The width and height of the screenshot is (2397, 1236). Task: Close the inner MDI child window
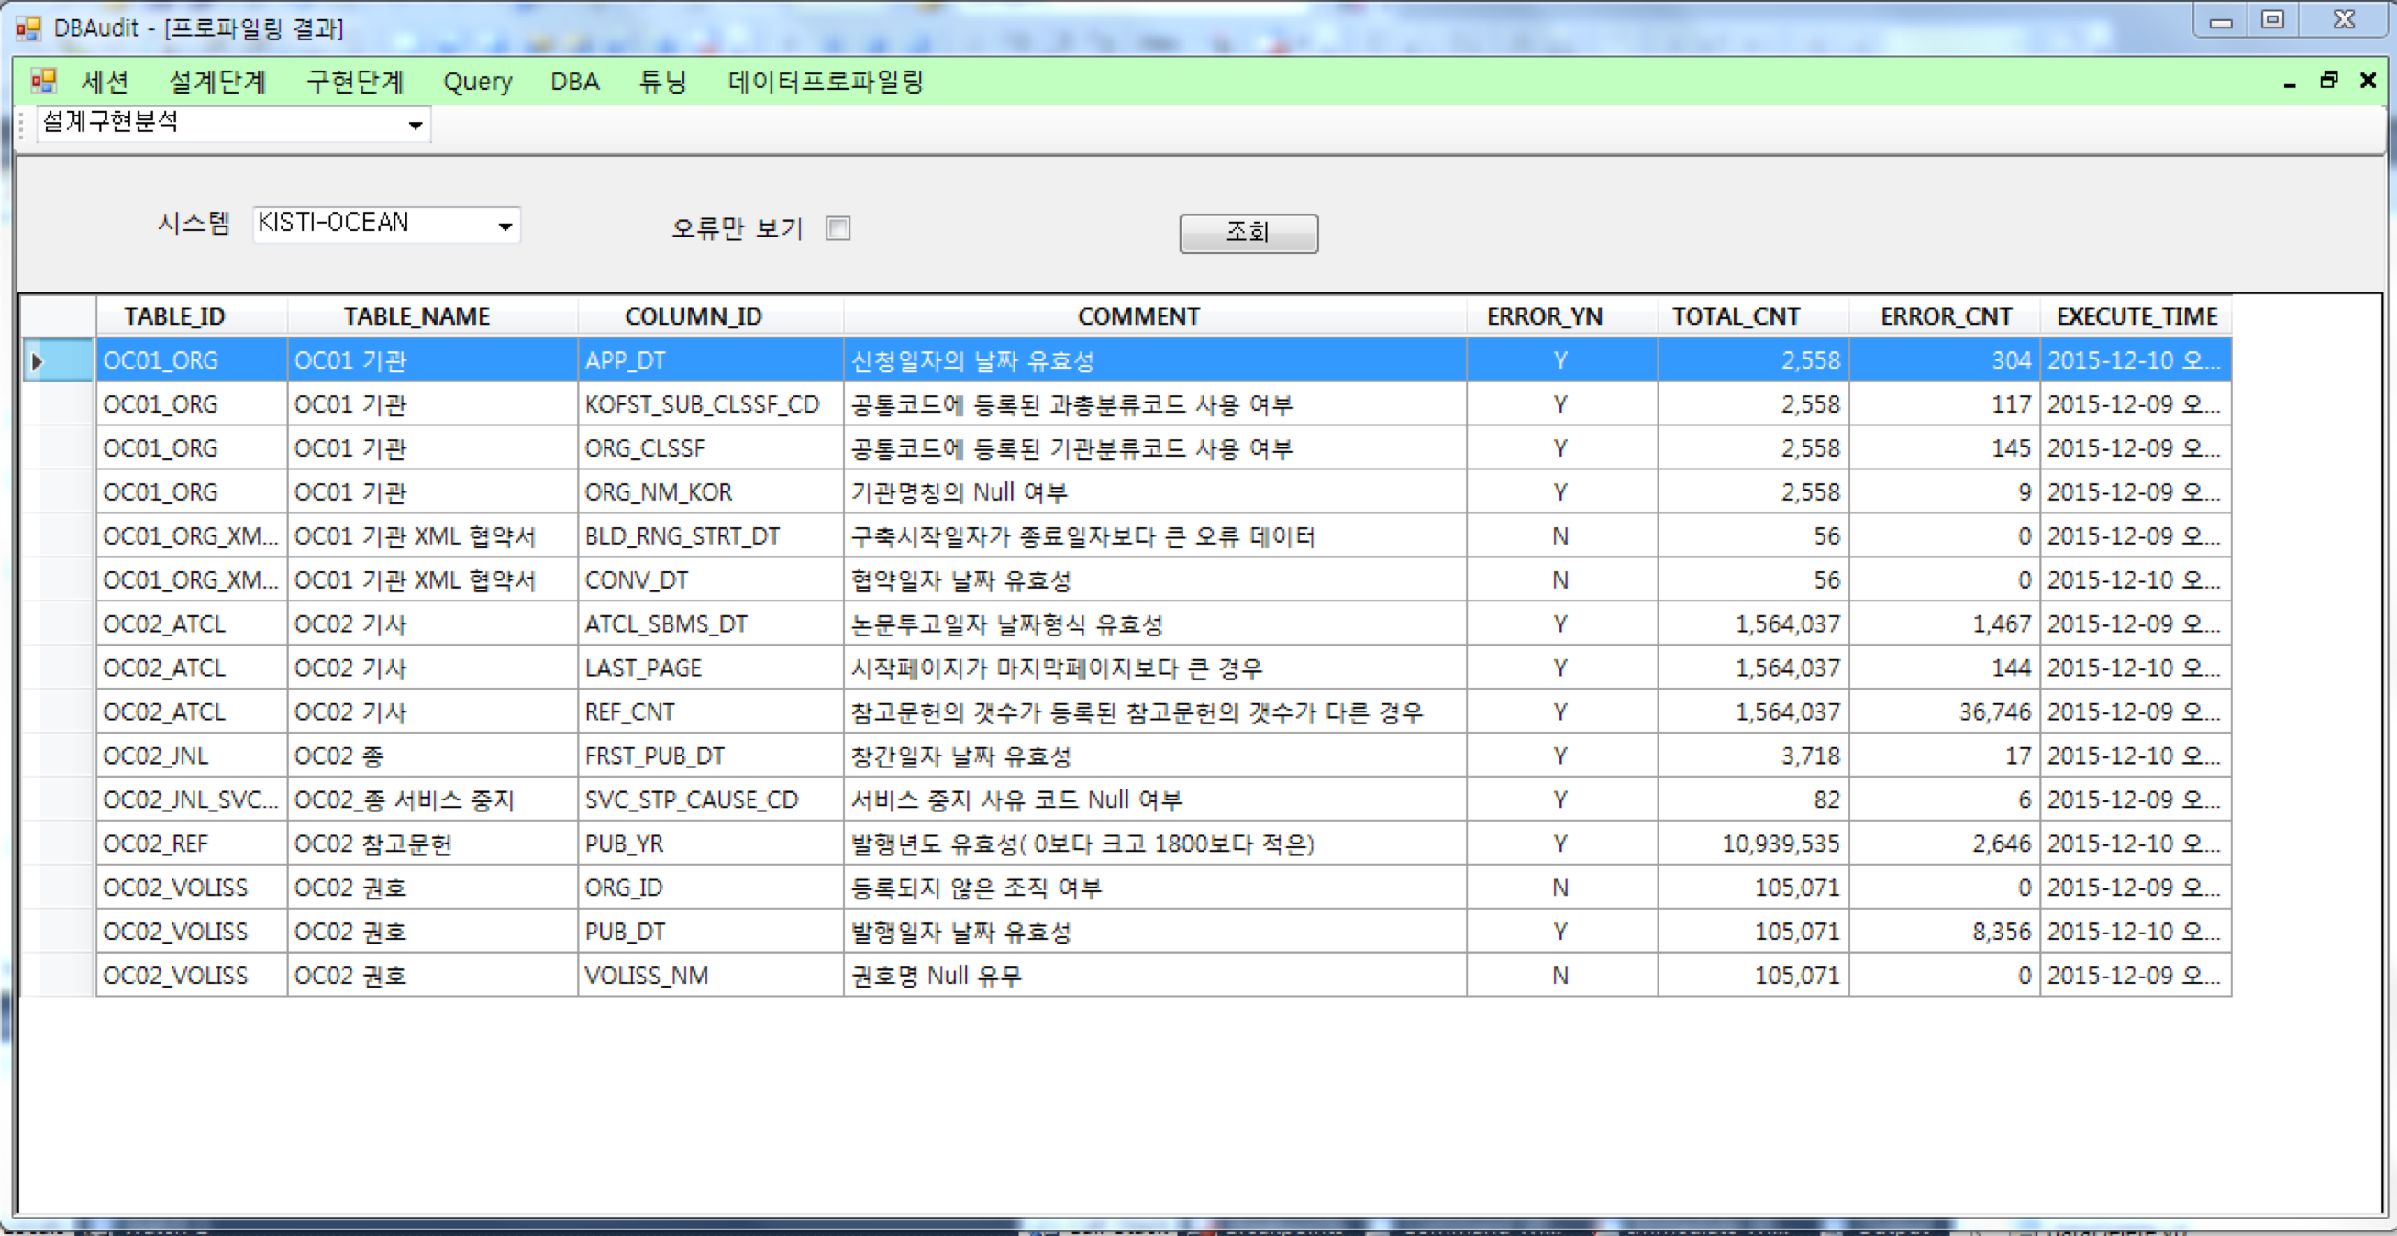2369,81
